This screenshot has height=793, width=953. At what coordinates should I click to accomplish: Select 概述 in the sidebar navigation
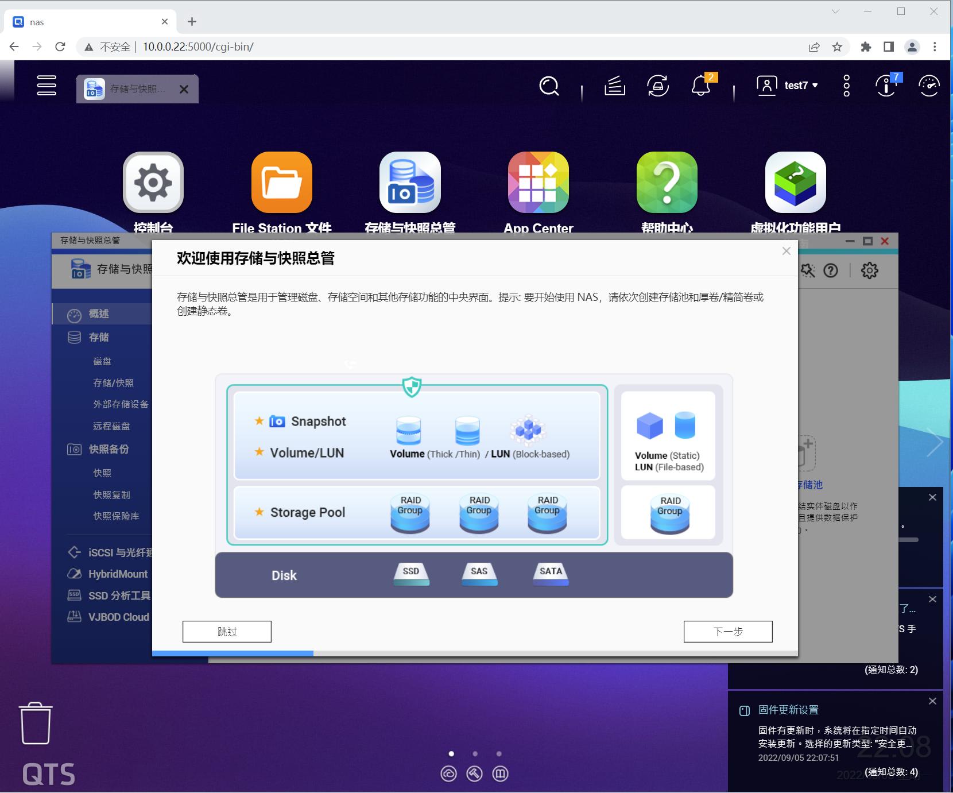click(x=98, y=314)
